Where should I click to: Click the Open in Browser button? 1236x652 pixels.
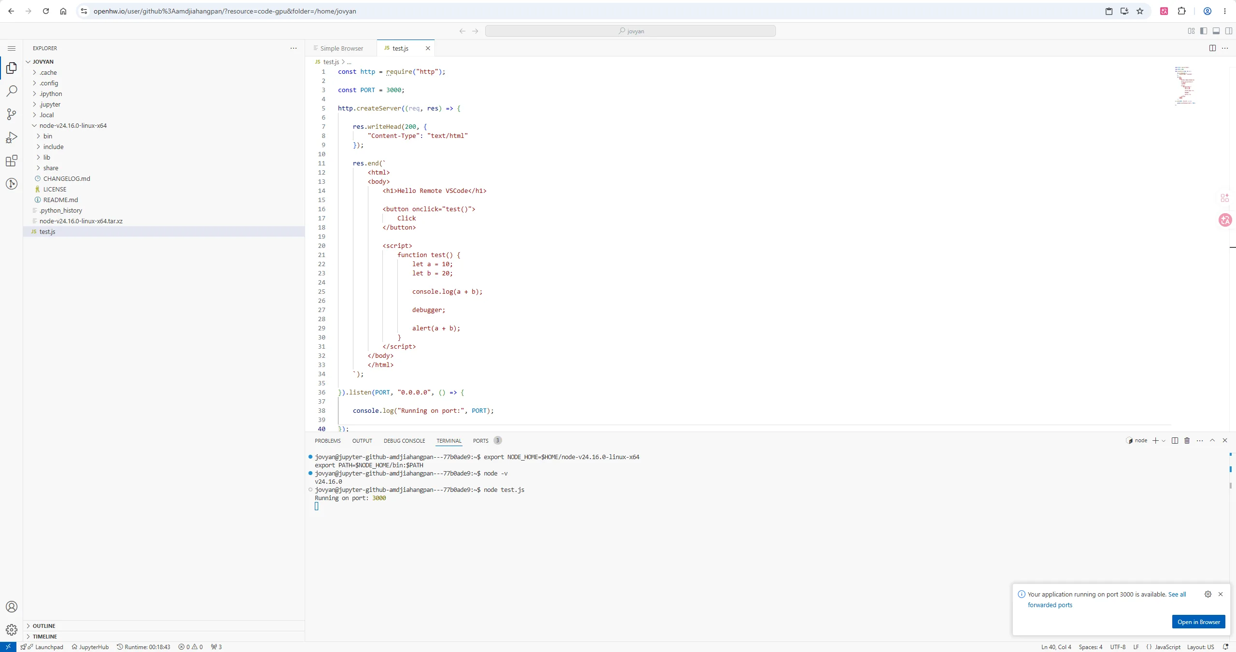tap(1198, 622)
